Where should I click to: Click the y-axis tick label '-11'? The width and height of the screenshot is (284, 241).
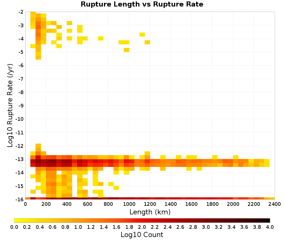pyautogui.click(x=19, y=132)
